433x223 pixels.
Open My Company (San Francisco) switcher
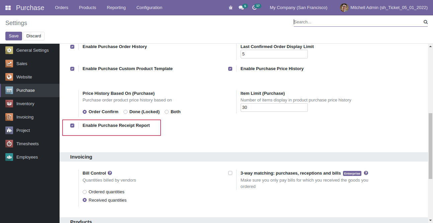(x=298, y=7)
